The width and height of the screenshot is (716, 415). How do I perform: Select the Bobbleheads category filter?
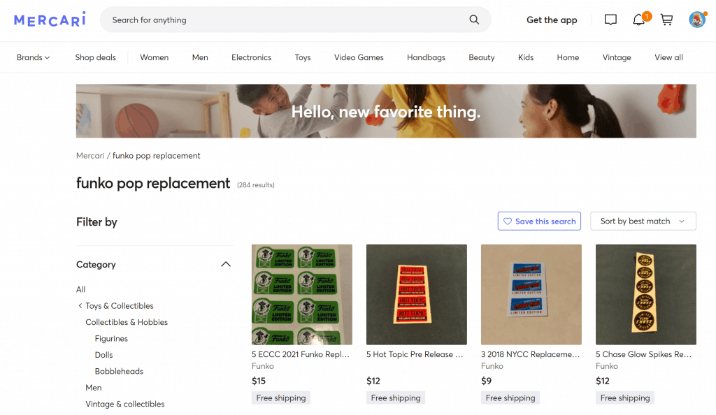(x=119, y=372)
